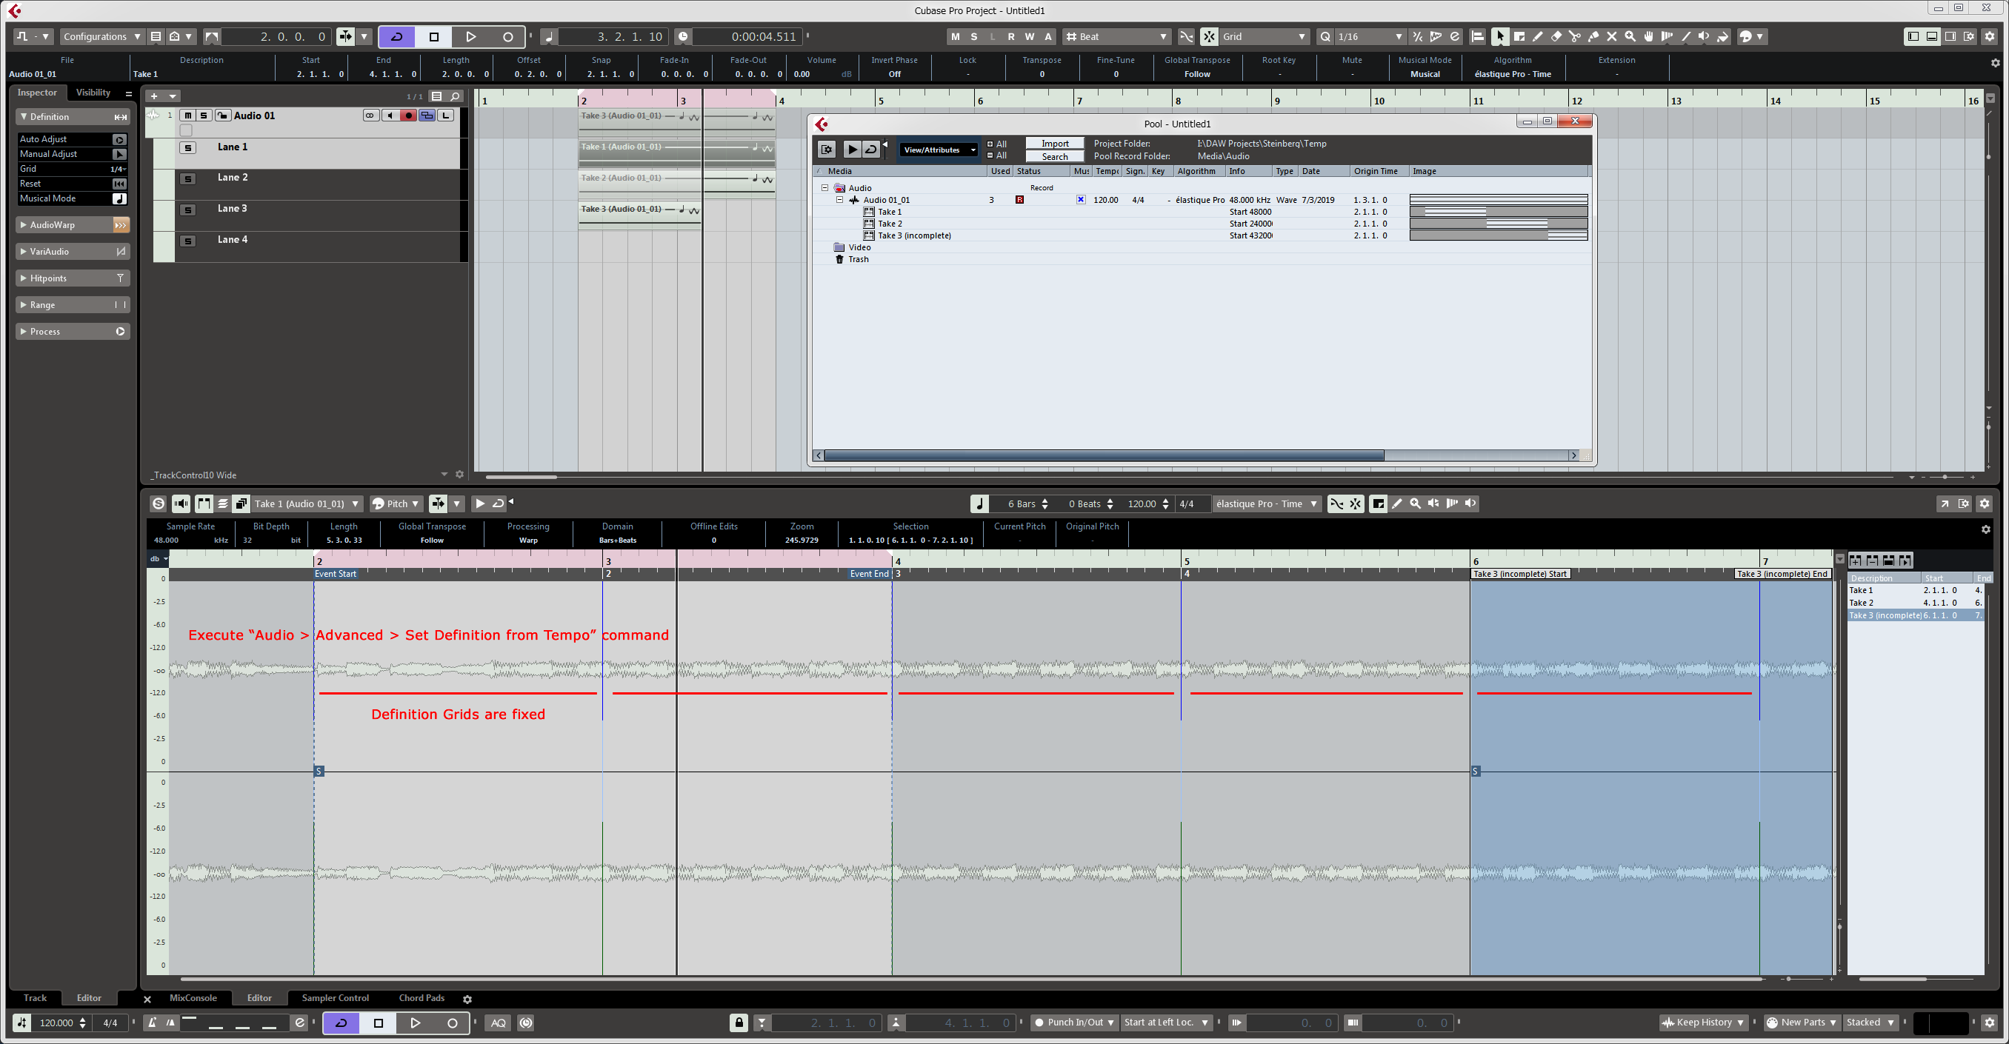Click the Search button in Pool
Screen dimensions: 2009x1044
click(x=1054, y=157)
